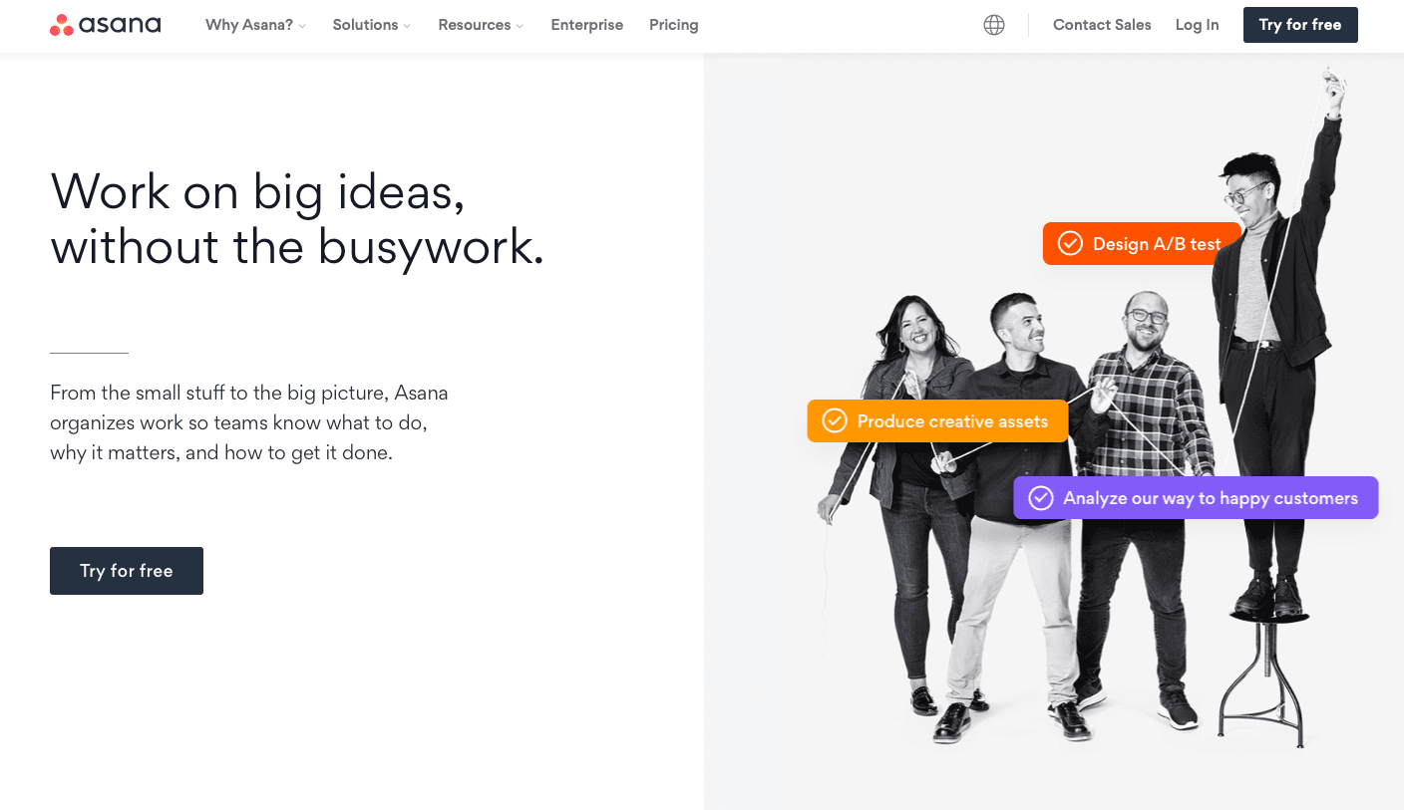Expand the Solutions dropdown chevron
1404x810 pixels.
(x=407, y=26)
